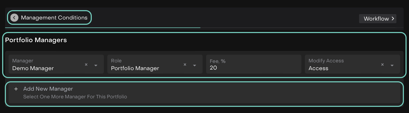
Task: Click the Add New Manager label
Action: pyautogui.click(x=48, y=89)
